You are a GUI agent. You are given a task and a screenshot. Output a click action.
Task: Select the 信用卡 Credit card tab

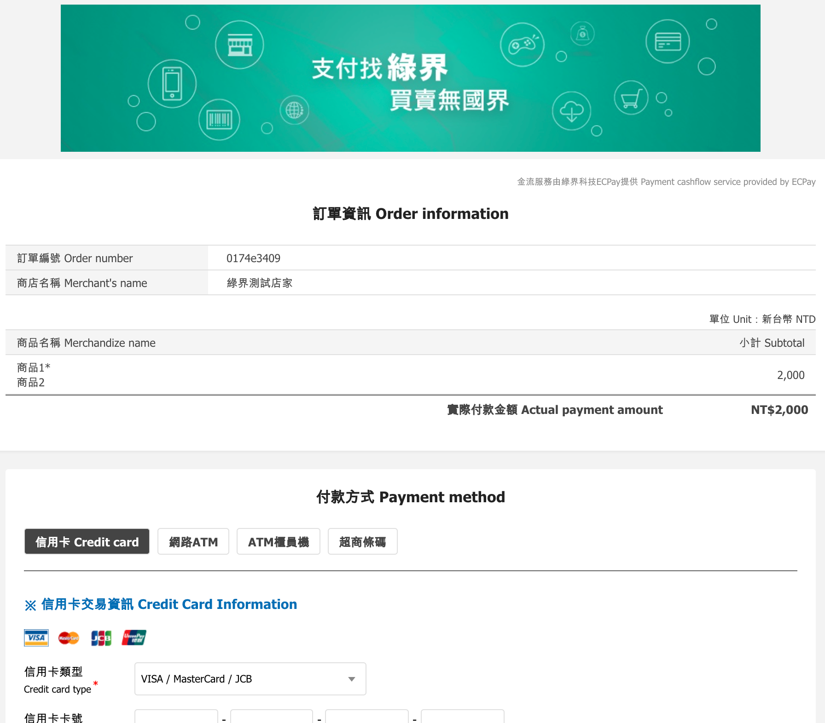click(87, 542)
